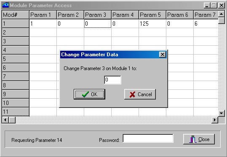Select the module row 11 header
227x157 pixels.
(16, 112)
